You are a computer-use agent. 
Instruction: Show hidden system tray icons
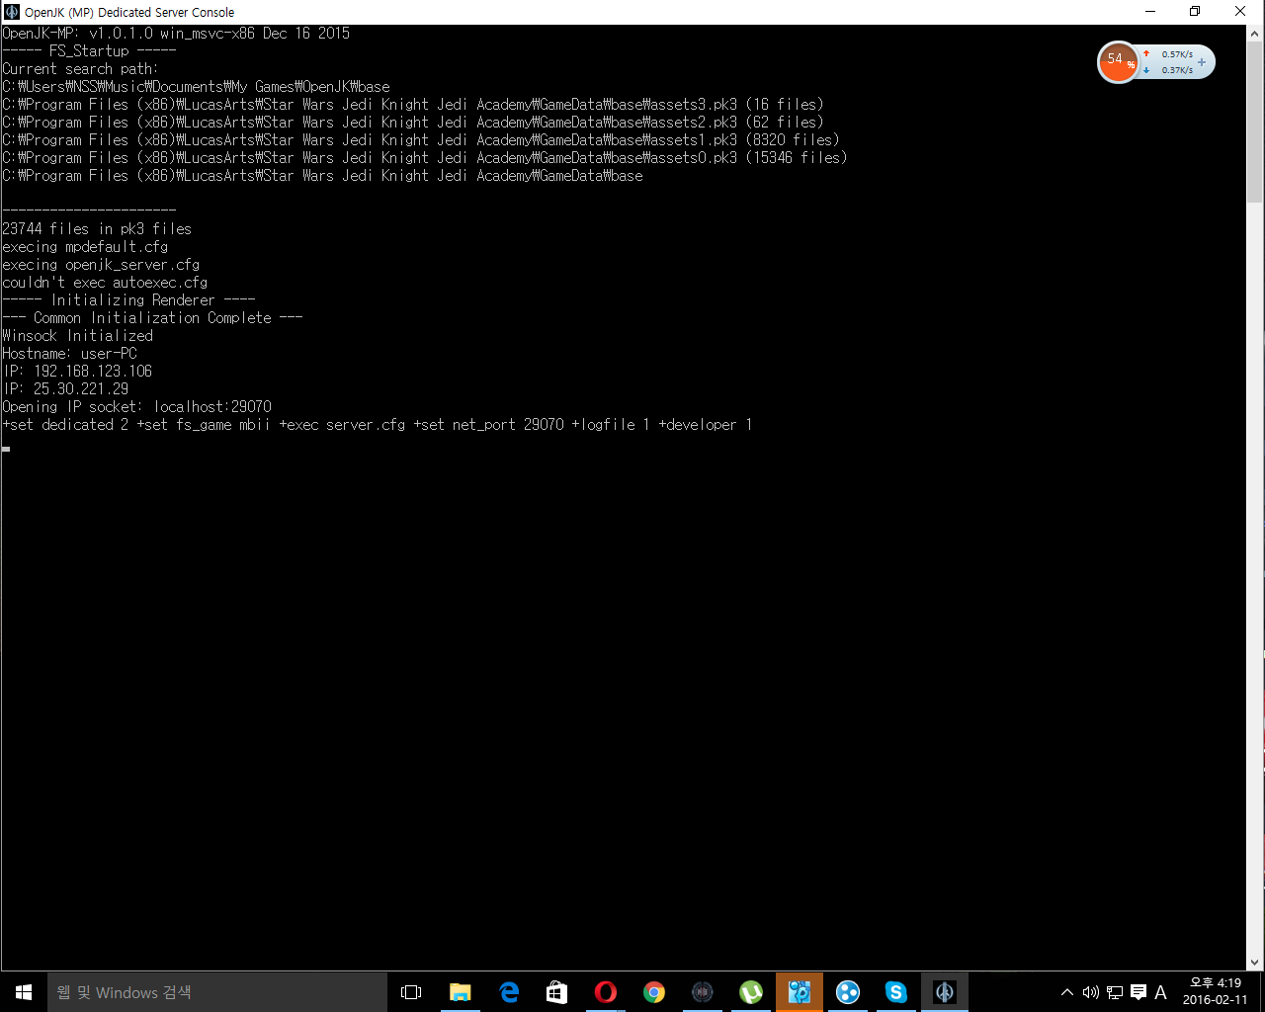coord(1066,992)
